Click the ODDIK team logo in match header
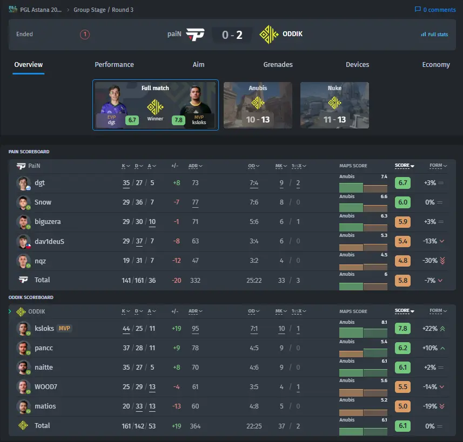The height and width of the screenshot is (442, 463). (x=269, y=34)
